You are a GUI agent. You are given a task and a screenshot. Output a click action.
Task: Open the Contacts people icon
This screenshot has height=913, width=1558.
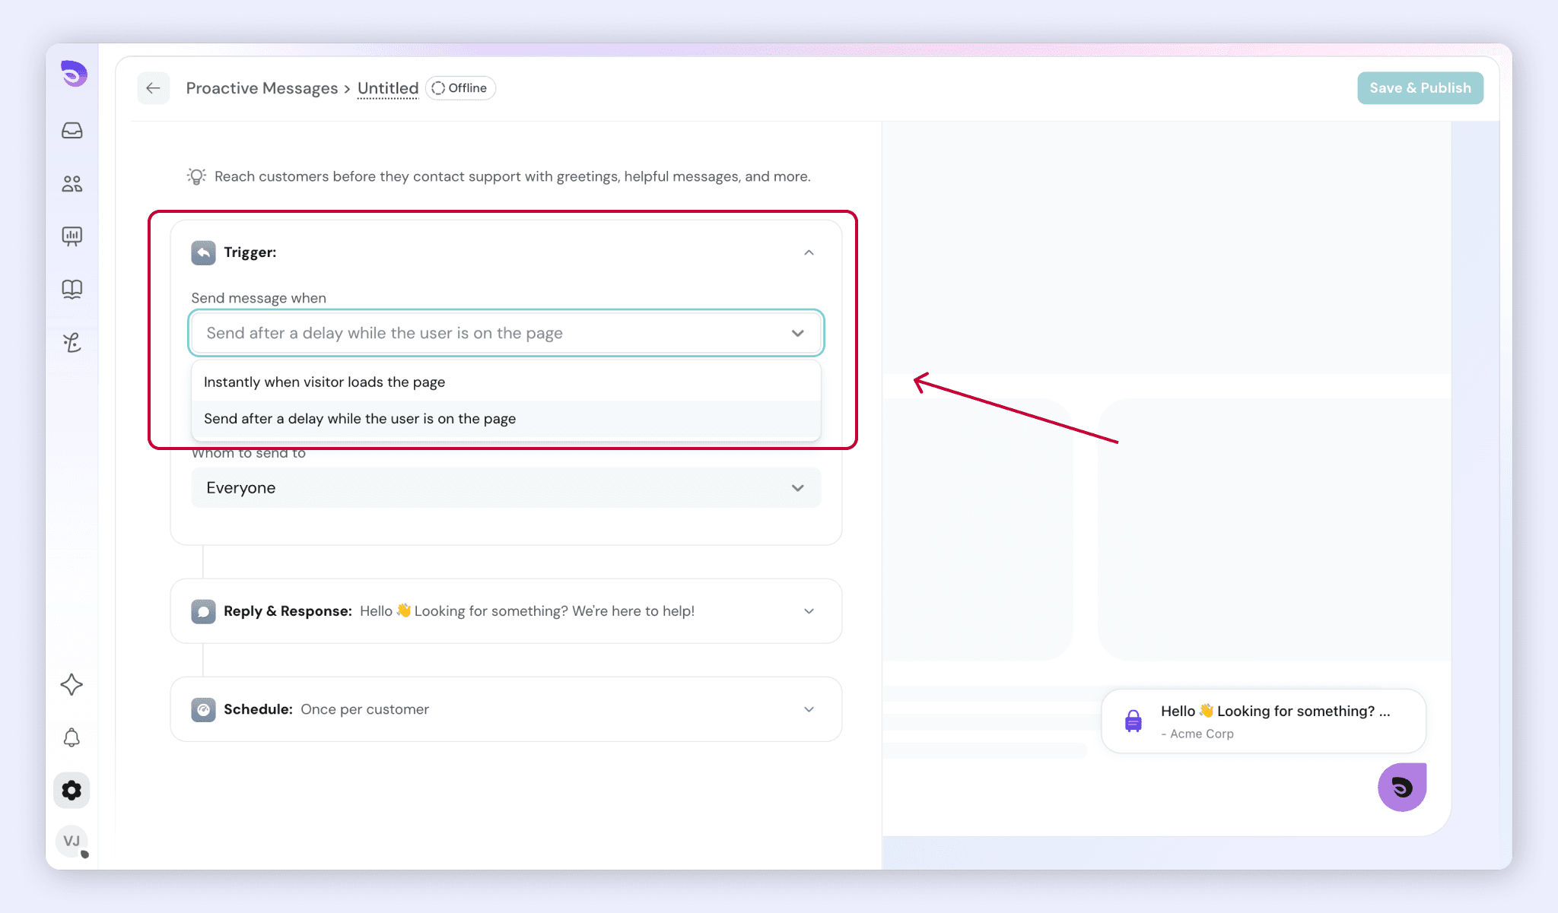72,184
